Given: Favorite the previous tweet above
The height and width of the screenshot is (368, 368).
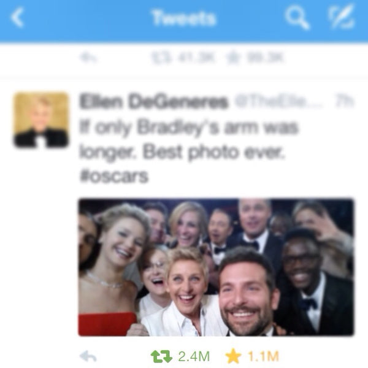Looking at the screenshot, I should pos(232,58).
